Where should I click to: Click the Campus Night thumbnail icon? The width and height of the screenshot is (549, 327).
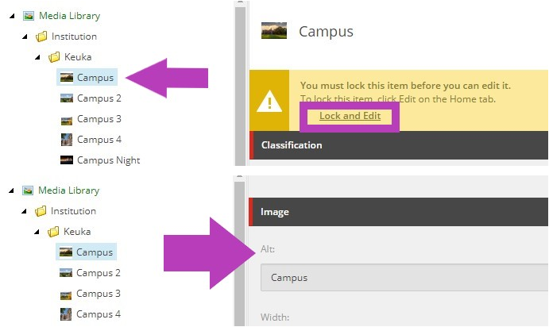click(67, 160)
